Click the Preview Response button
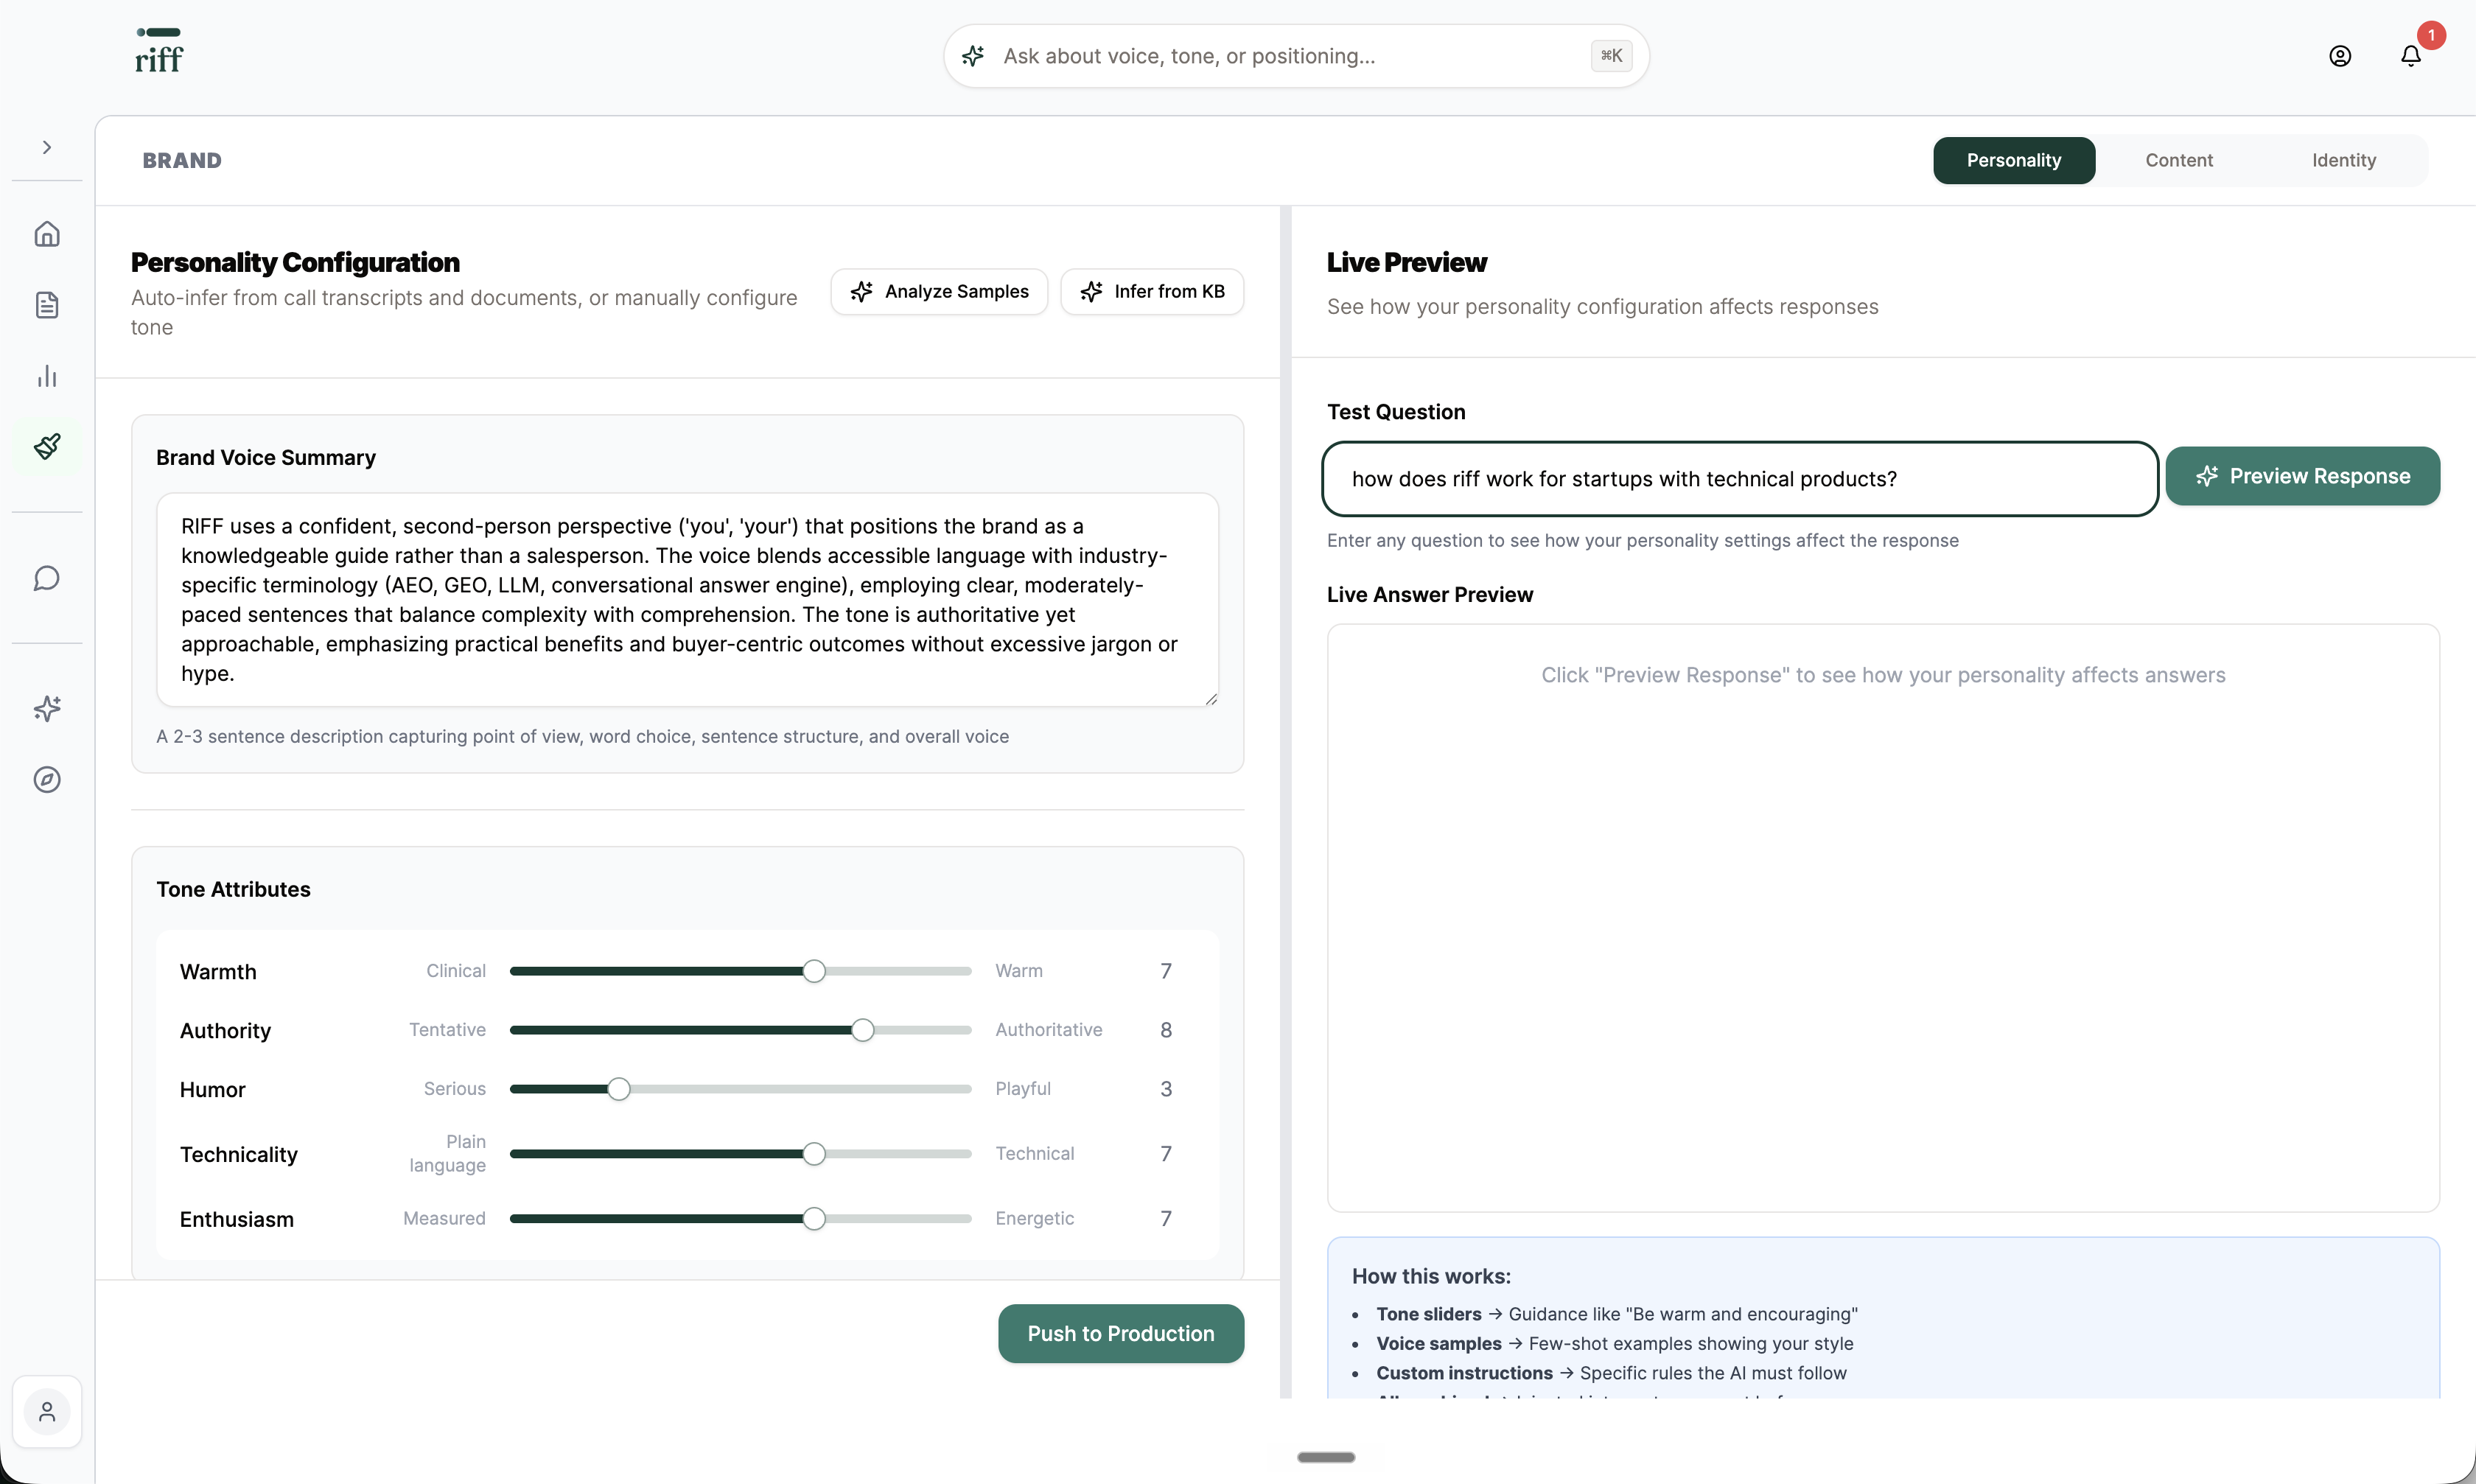 [x=2303, y=476]
